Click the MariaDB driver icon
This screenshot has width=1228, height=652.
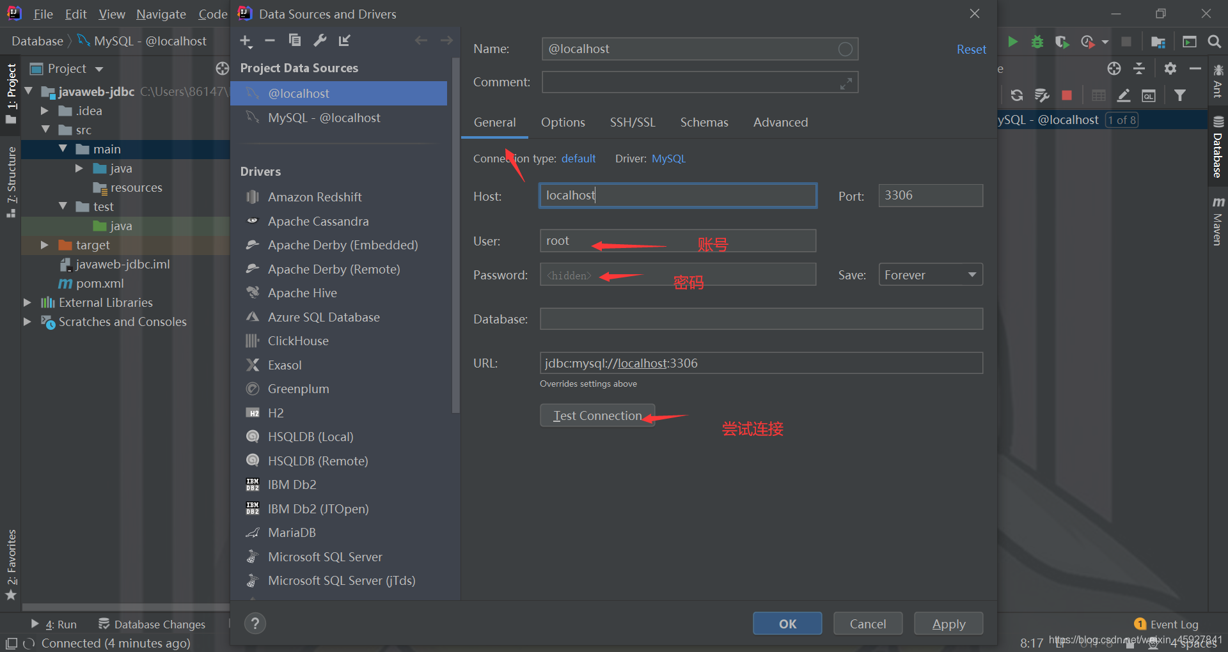click(x=253, y=532)
